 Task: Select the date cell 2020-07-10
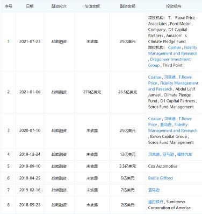click(x=30, y=130)
